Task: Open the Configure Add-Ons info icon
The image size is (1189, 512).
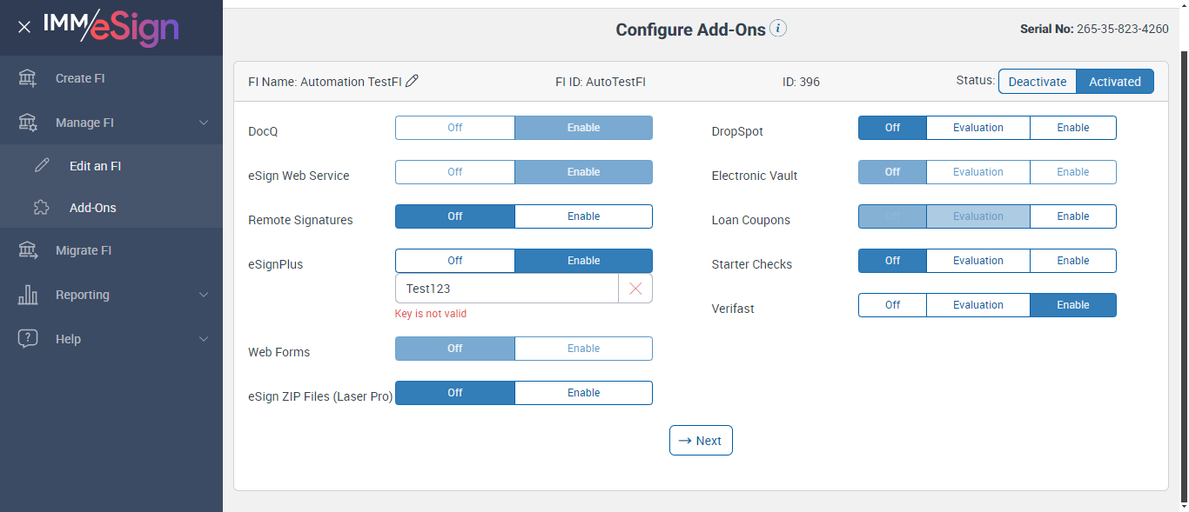Action: [x=778, y=29]
